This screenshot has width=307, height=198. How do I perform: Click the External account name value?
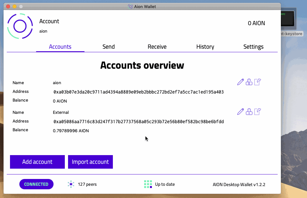coord(61,113)
